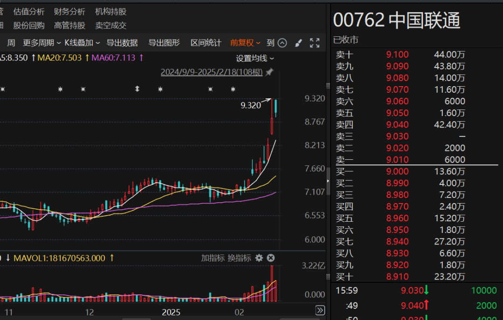Select 买二 price 8.990

[x=397, y=183]
